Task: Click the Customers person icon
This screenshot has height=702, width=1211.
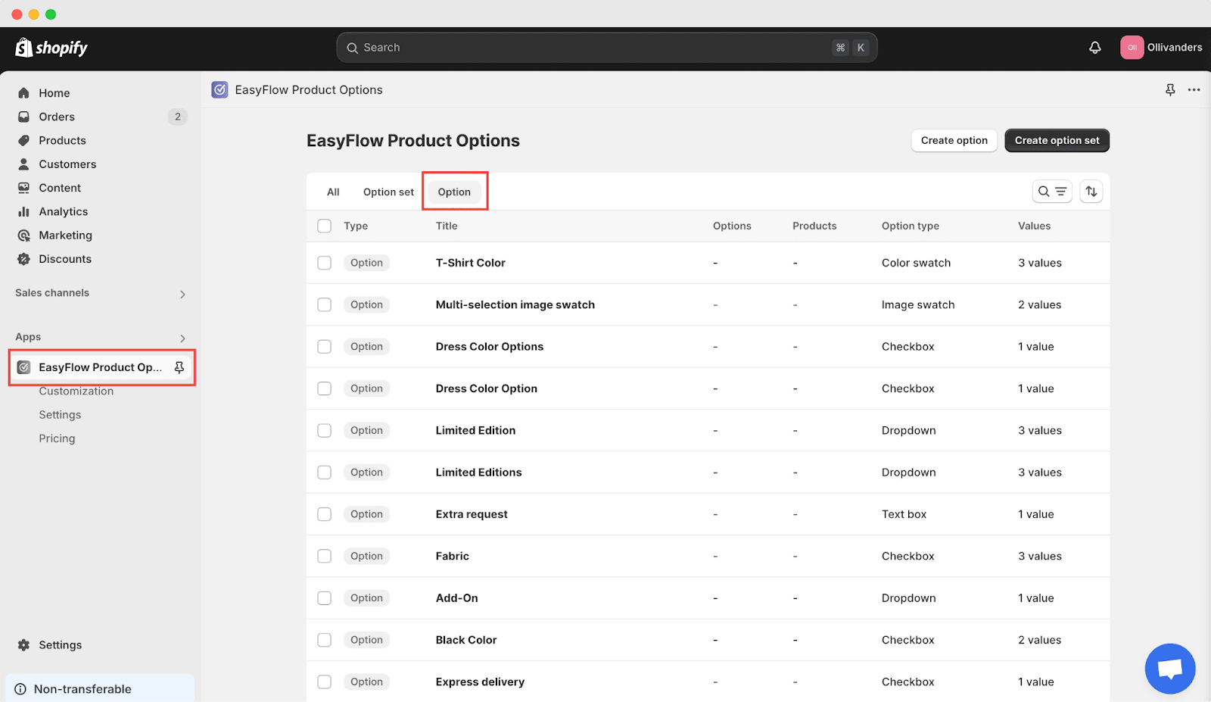Action: pos(23,164)
